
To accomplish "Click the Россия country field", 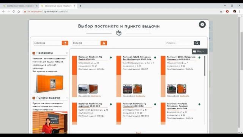I will point(47,43).
